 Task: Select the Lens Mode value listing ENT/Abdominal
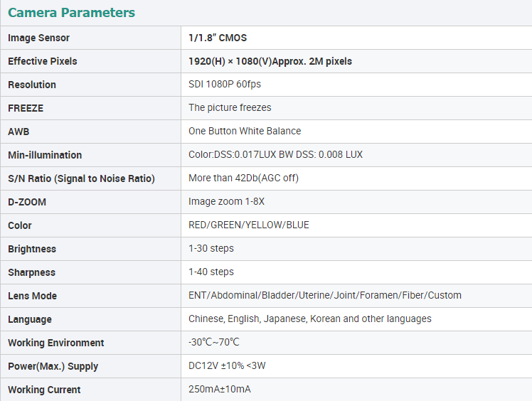pyautogui.click(x=325, y=296)
